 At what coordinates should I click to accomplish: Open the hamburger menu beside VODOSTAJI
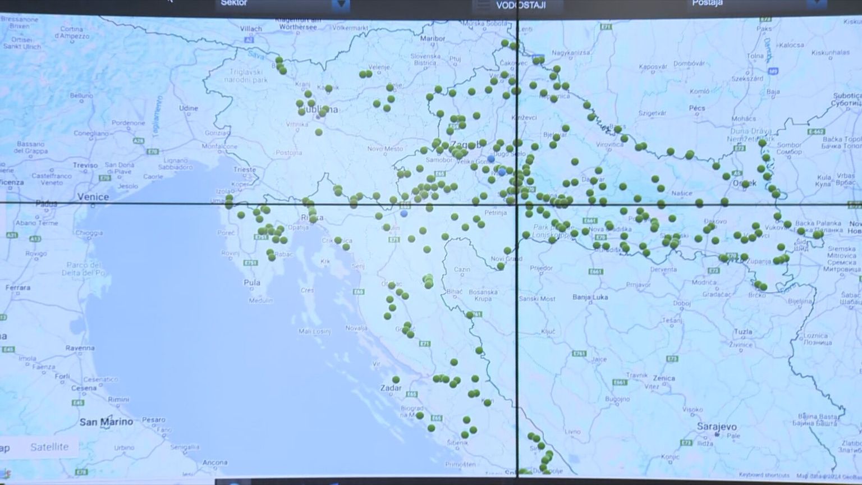point(482,6)
